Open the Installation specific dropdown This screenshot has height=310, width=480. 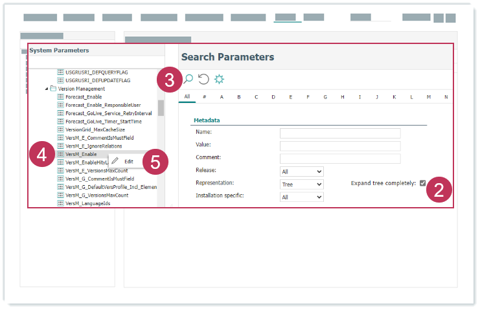pos(301,197)
